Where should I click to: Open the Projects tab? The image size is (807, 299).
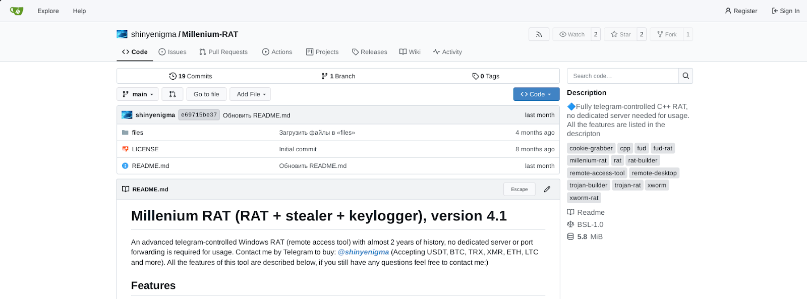(322, 52)
